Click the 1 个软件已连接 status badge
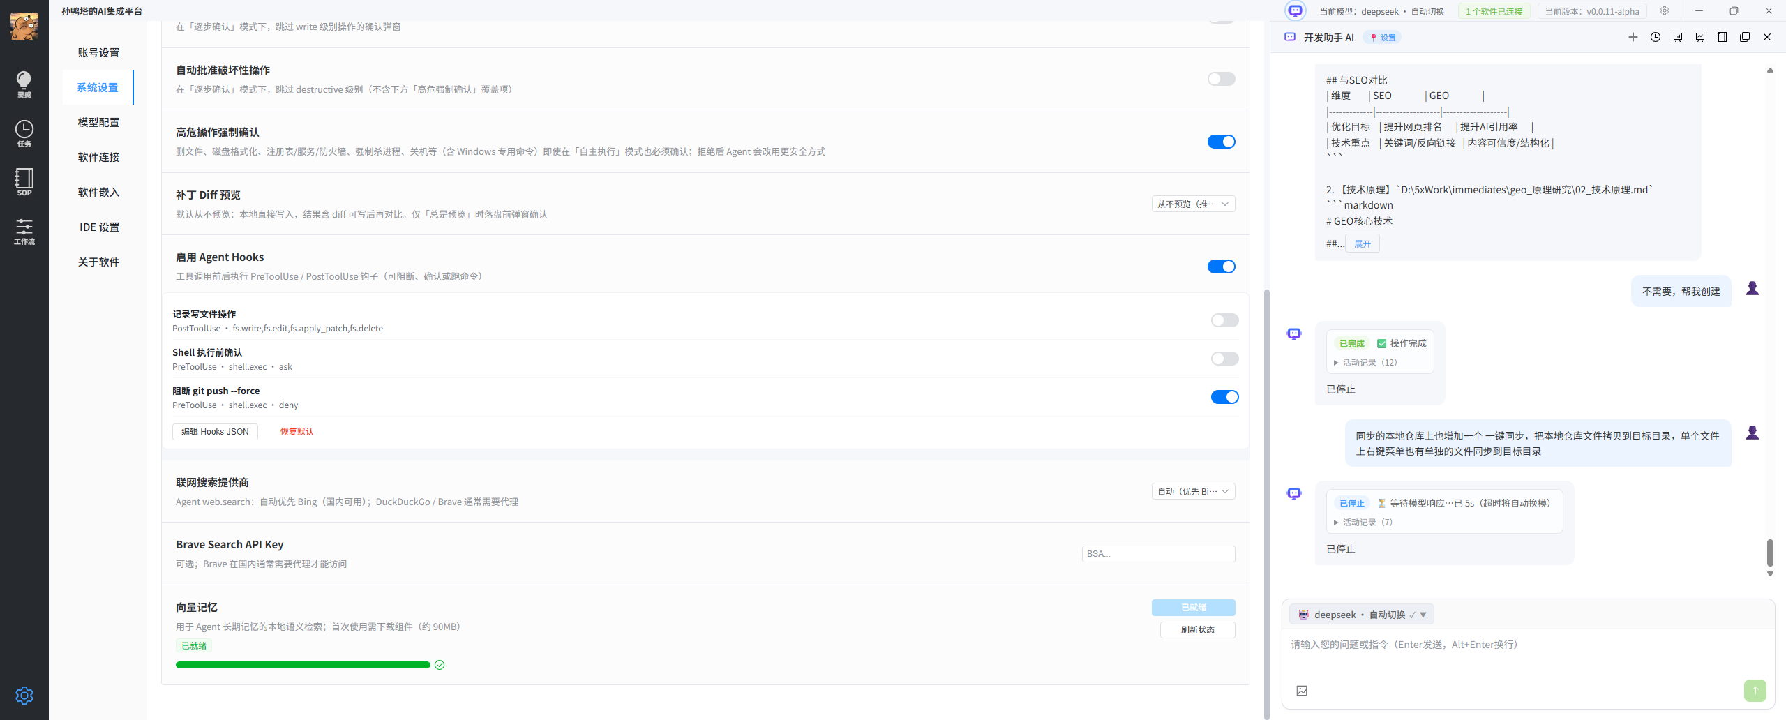The width and height of the screenshot is (1786, 720). click(x=1494, y=11)
